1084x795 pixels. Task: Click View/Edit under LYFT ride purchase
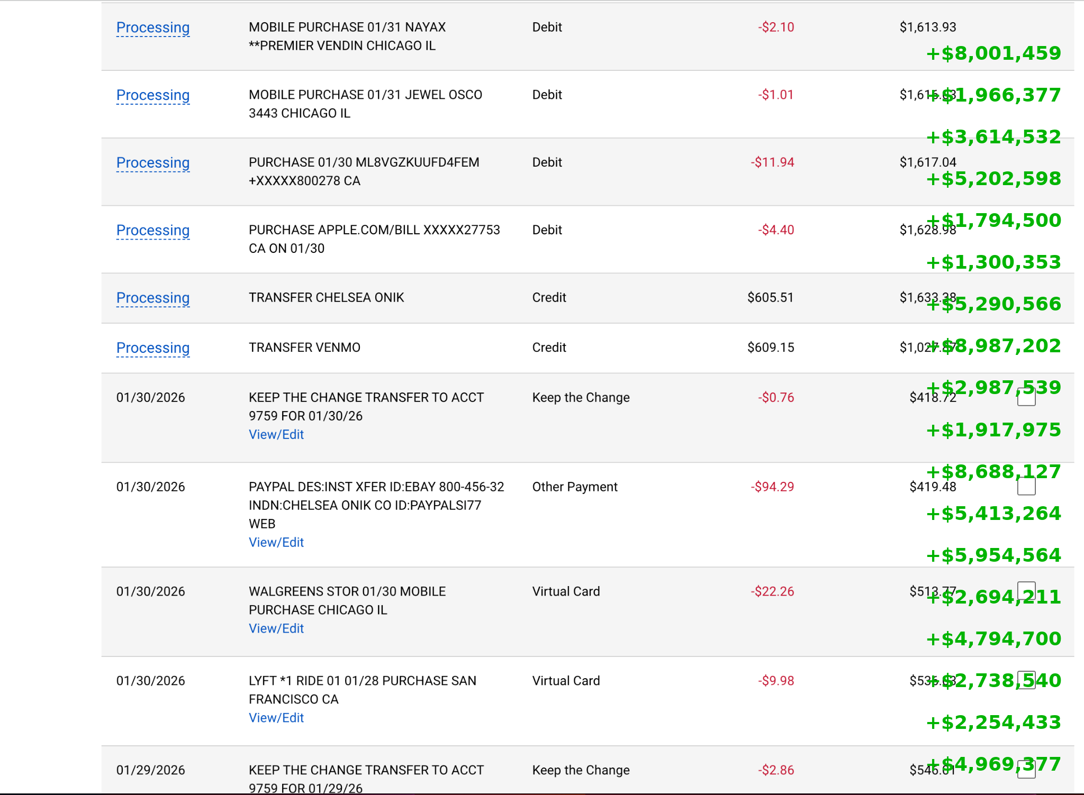(276, 718)
